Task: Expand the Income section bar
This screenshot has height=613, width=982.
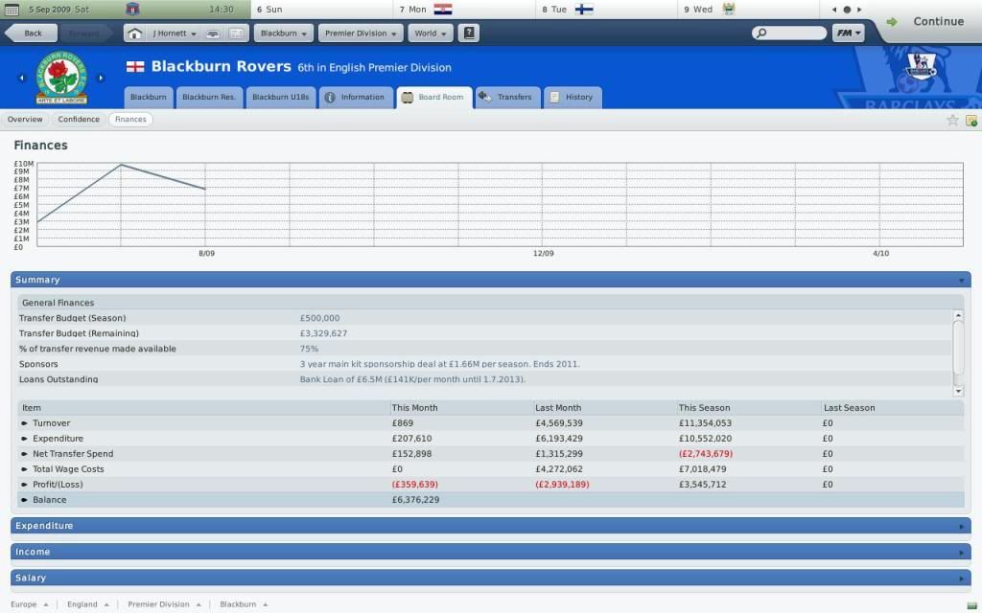Action: (x=490, y=553)
